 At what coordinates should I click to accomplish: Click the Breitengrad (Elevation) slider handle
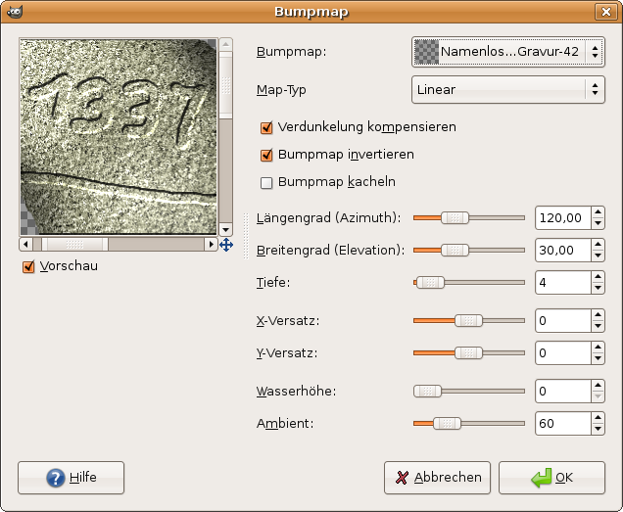pos(455,251)
